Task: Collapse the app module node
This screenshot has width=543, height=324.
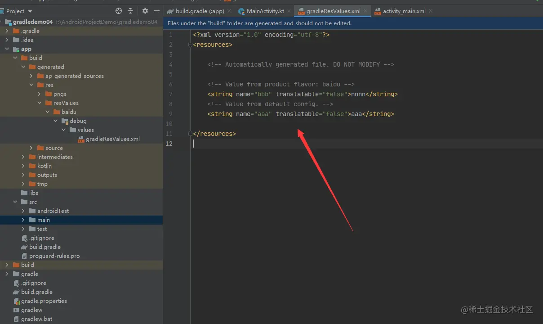Action: [7, 49]
